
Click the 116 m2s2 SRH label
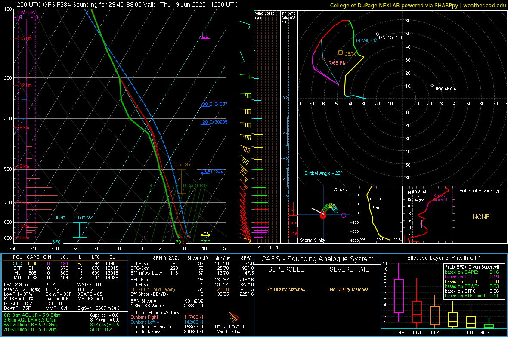[83, 217]
